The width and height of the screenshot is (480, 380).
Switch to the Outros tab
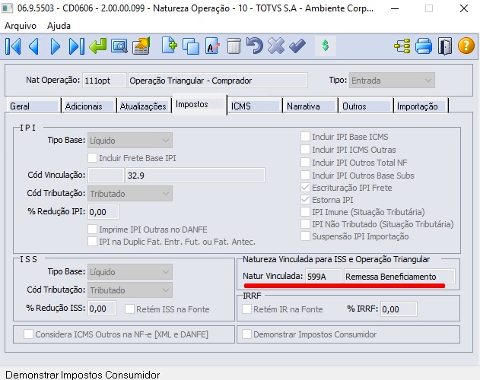[366, 106]
